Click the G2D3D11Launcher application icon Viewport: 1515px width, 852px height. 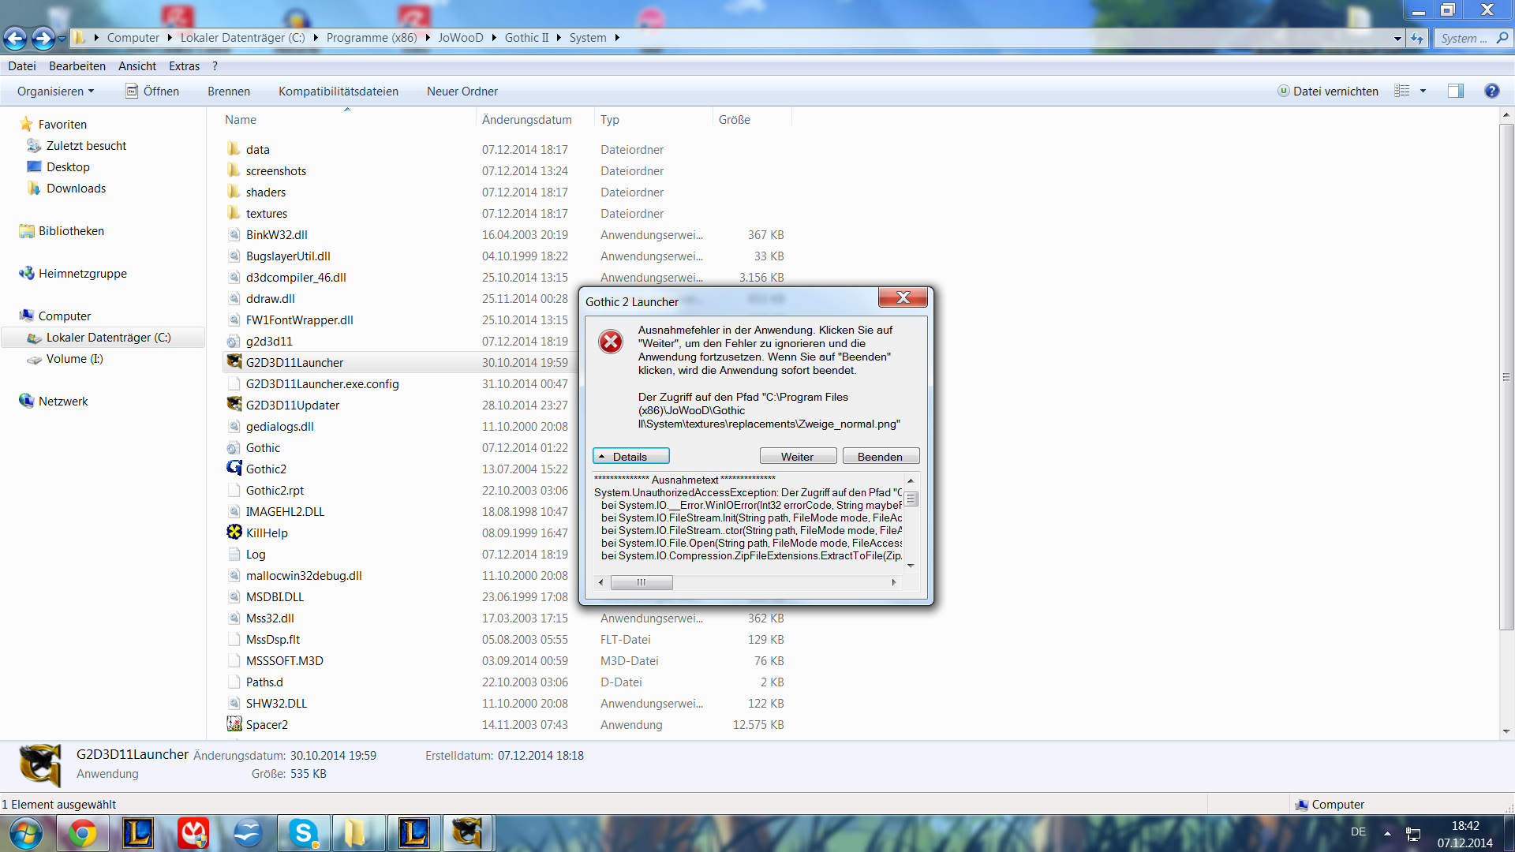234,362
